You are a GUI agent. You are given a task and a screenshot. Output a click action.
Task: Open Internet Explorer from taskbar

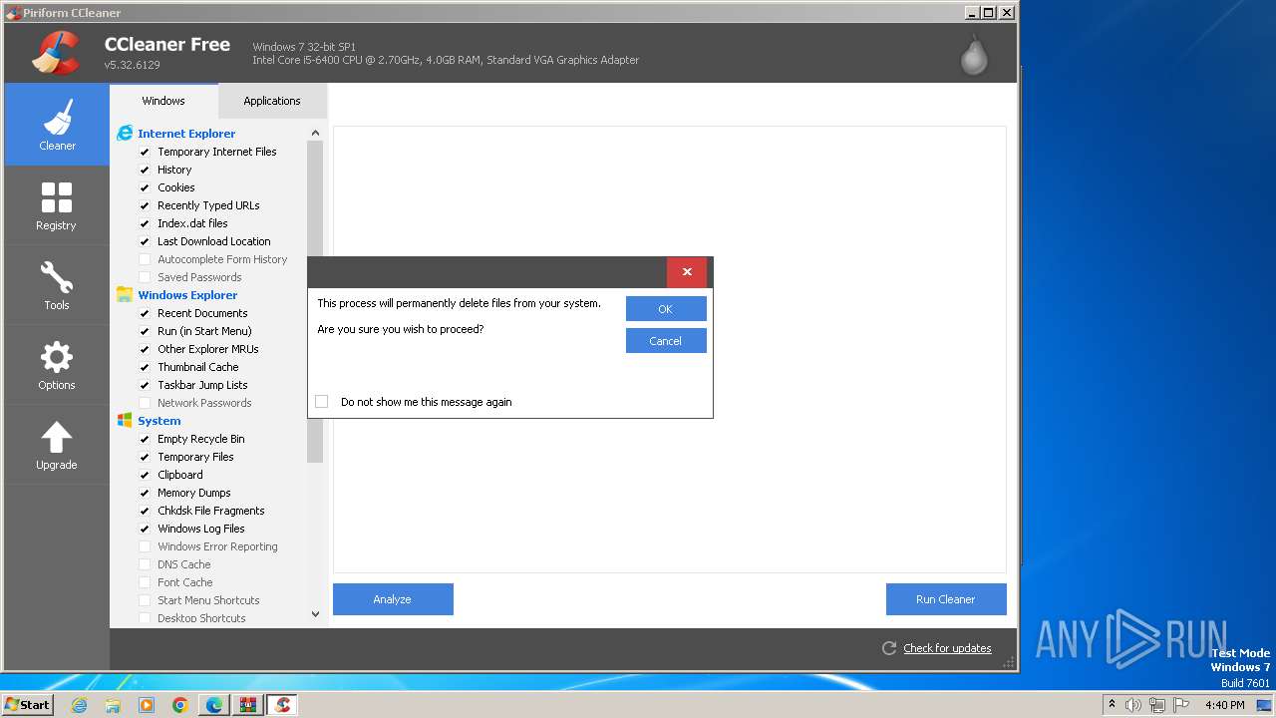[x=80, y=705]
